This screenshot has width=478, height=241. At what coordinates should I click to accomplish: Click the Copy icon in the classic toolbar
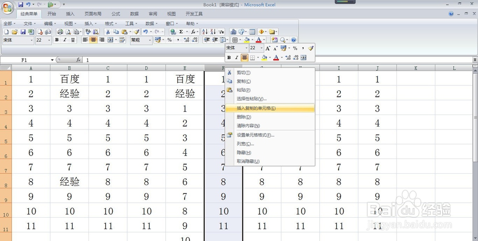coord(116,31)
